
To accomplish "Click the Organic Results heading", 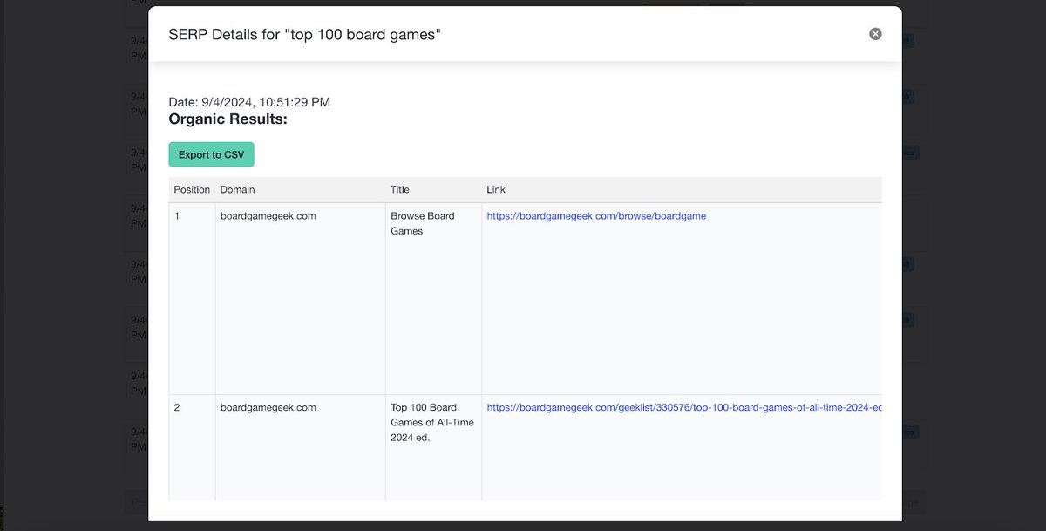I will point(228,119).
